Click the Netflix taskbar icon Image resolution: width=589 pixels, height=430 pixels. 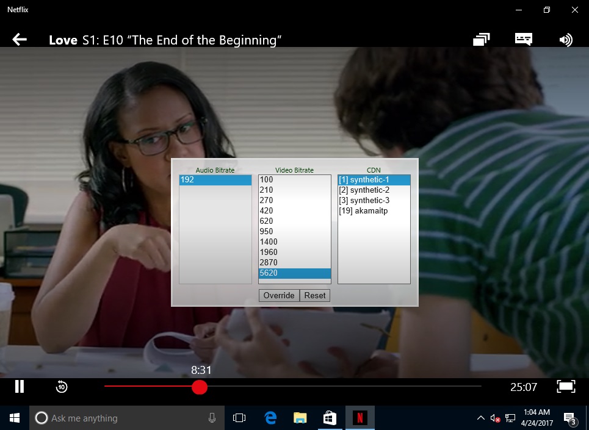click(360, 418)
